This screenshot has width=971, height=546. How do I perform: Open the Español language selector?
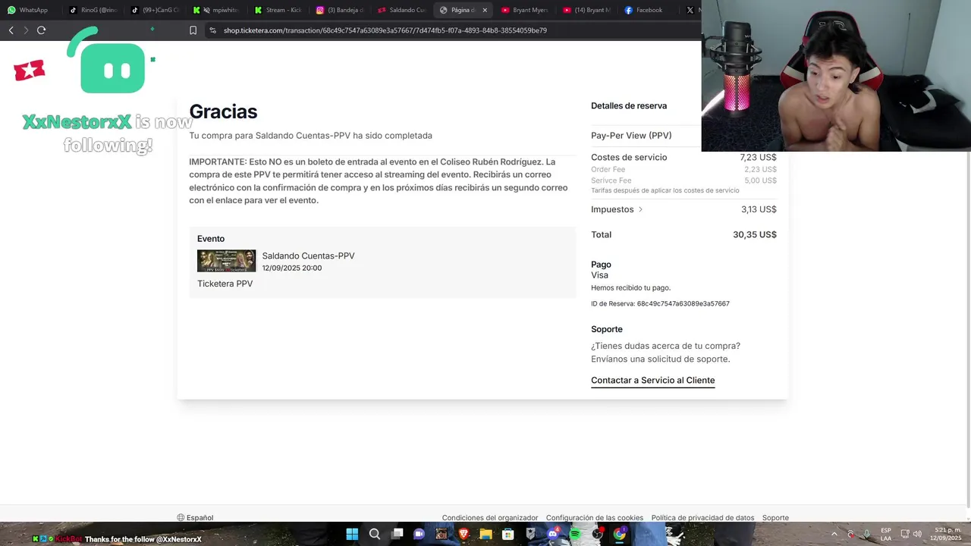[x=195, y=518]
